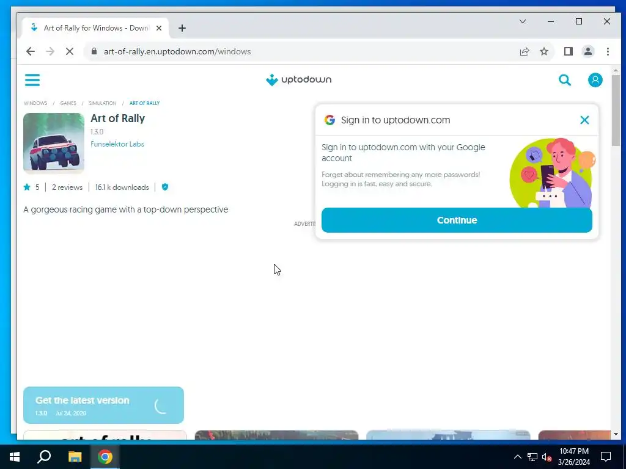Show hidden system tray icons
The width and height of the screenshot is (626, 469).
pos(517,457)
